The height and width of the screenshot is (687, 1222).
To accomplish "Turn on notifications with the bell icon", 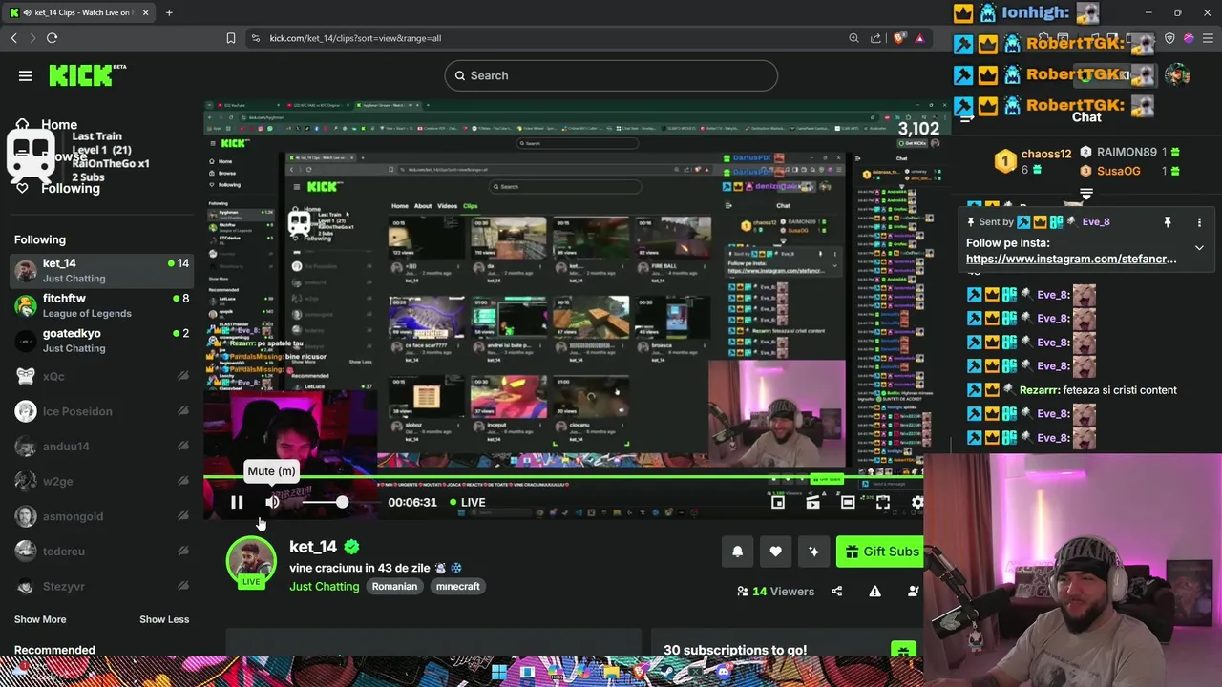I will coord(737,552).
